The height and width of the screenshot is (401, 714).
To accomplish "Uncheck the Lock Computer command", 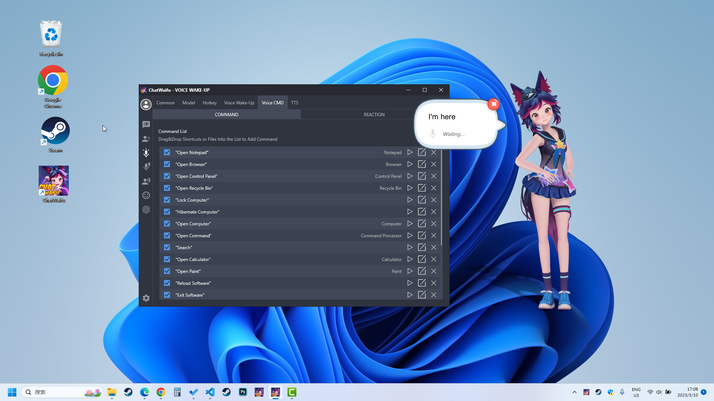I will point(167,200).
